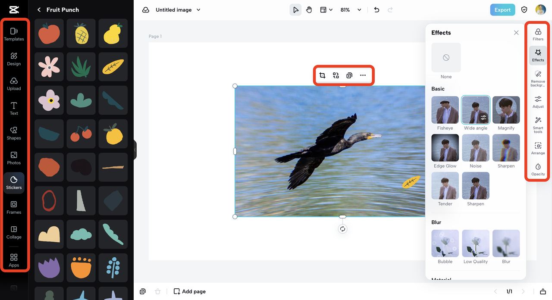This screenshot has height=300, width=552.
Task: Add the pink flower sticker
Action: point(49,67)
